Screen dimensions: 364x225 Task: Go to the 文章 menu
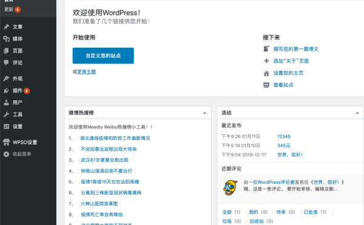coord(18,27)
